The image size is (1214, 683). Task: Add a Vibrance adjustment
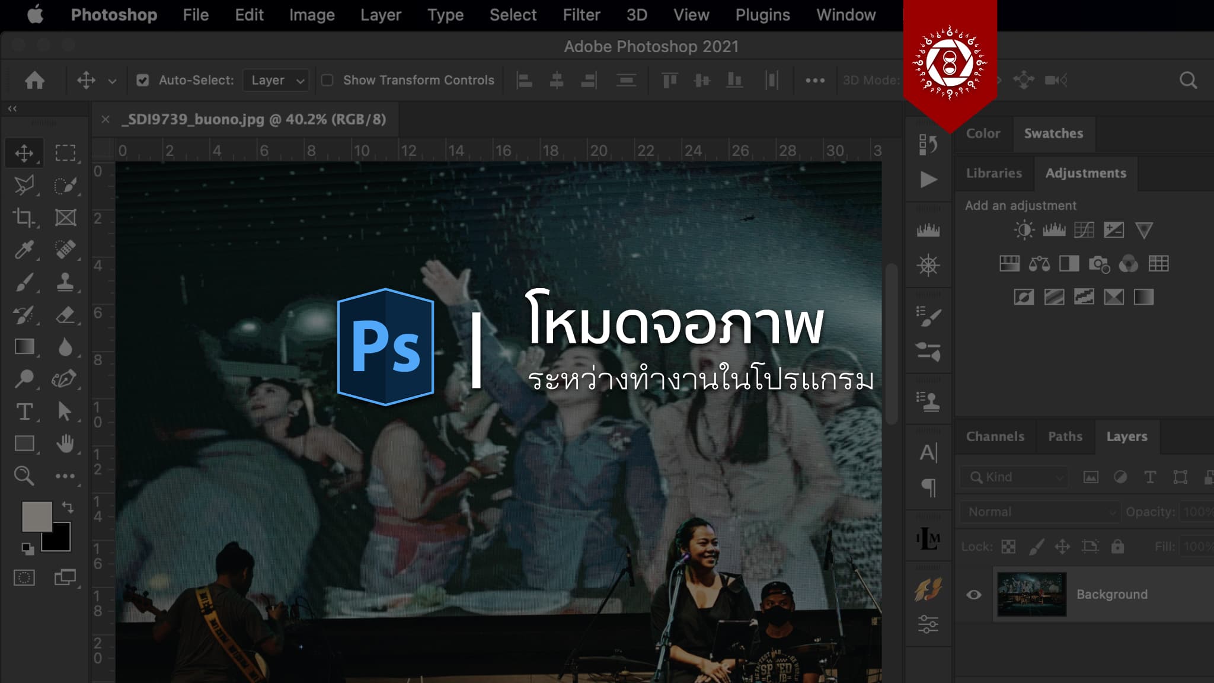point(1144,230)
